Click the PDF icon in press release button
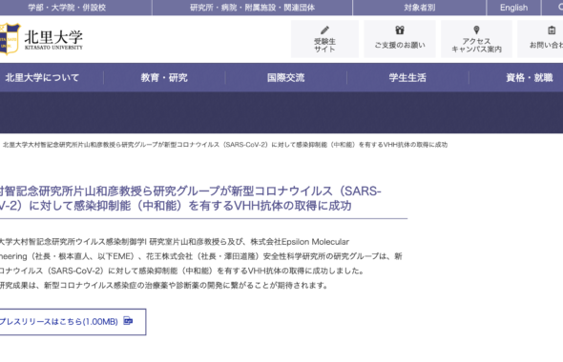The image size is (563, 362). [x=128, y=321]
